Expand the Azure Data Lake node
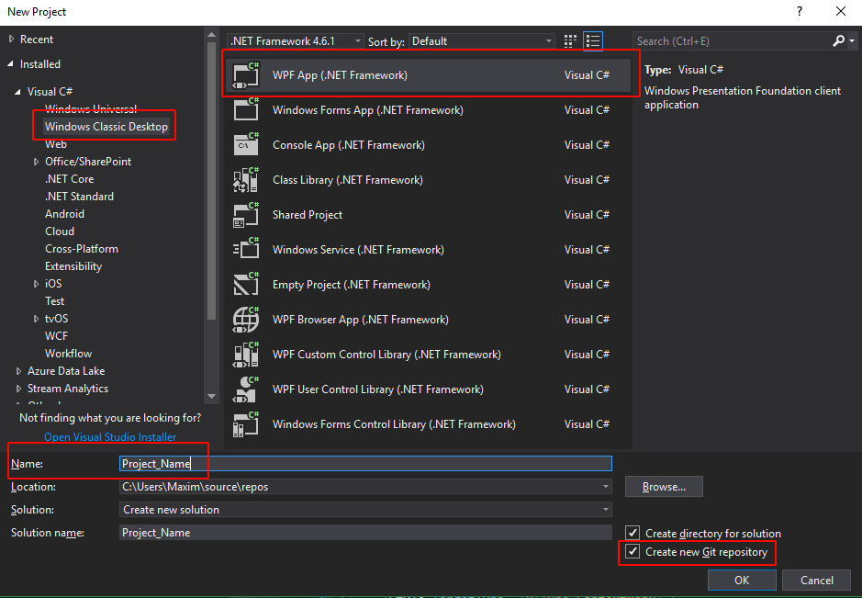The height and width of the screenshot is (598, 862). [18, 371]
